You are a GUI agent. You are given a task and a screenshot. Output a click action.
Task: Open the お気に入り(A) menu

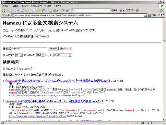(x=36, y=6)
